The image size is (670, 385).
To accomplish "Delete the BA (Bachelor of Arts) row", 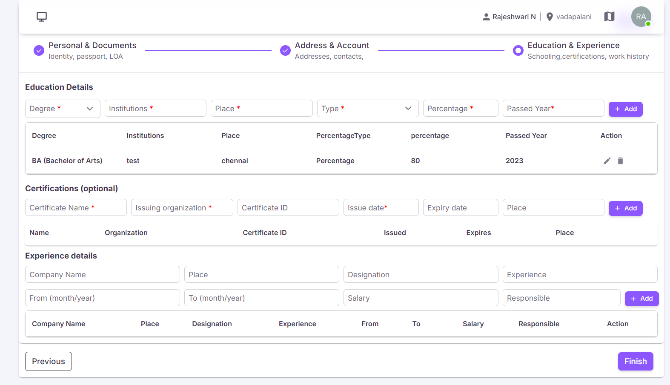I will click(620, 161).
